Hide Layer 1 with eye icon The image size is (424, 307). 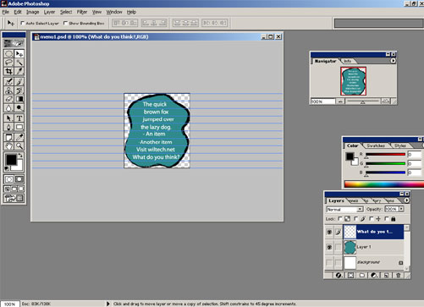coord(329,247)
